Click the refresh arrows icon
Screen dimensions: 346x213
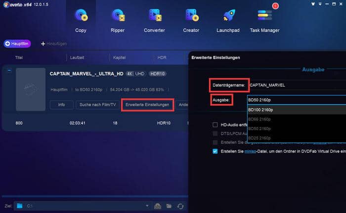(180, 206)
